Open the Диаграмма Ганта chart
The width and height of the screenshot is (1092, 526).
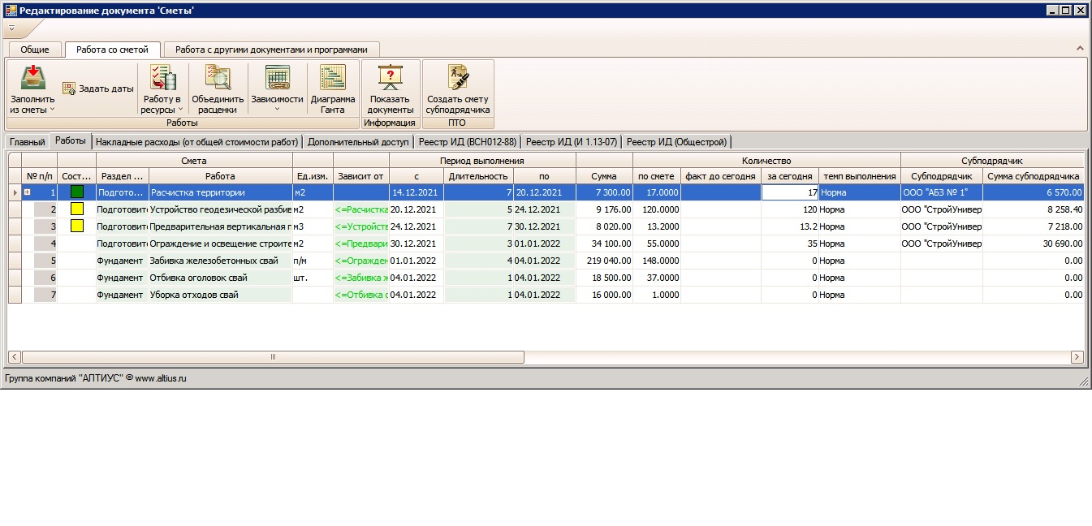coord(333,79)
